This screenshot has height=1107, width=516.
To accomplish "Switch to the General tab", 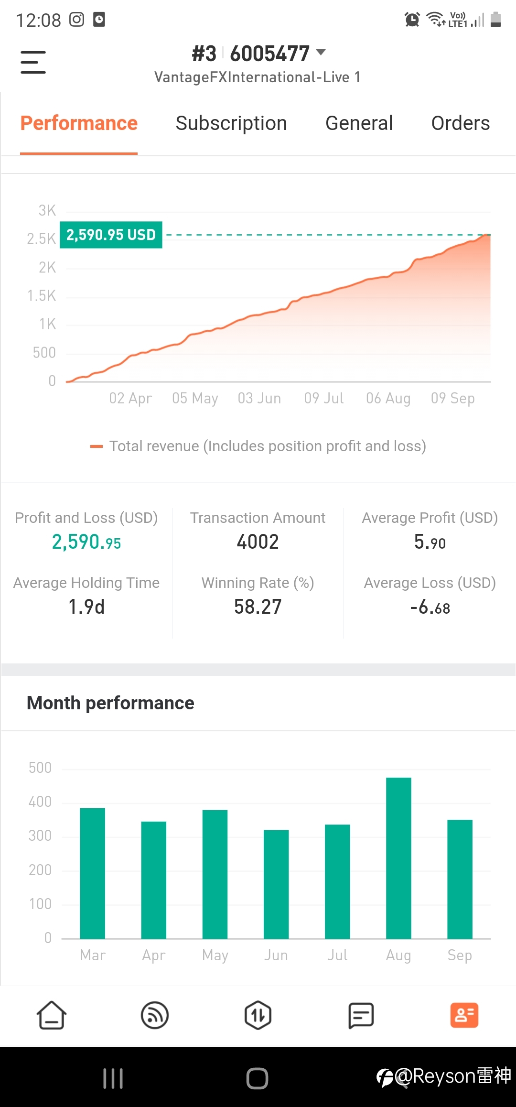I will (x=359, y=123).
